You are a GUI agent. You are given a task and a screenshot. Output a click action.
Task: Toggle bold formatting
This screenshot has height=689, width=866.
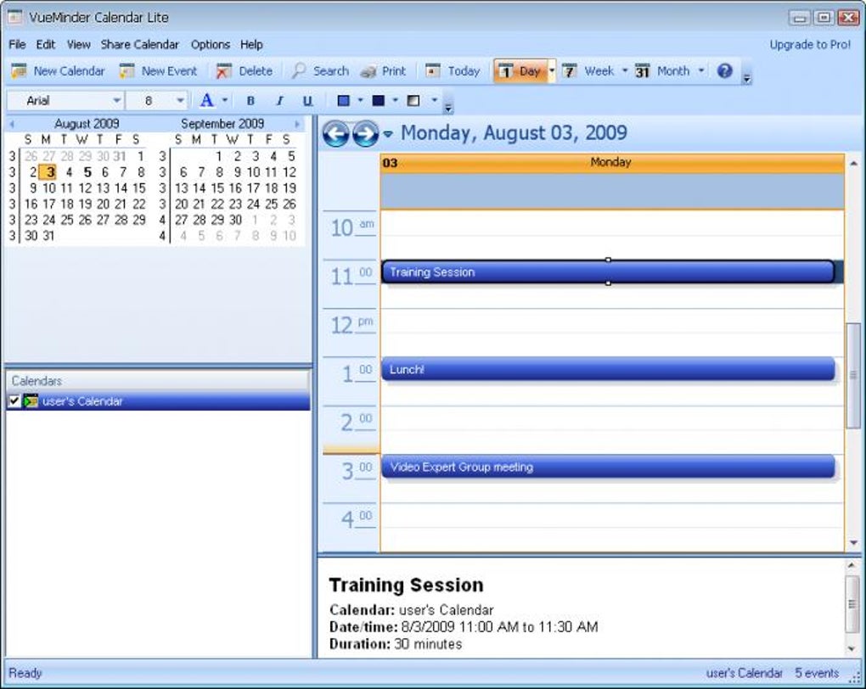click(250, 100)
